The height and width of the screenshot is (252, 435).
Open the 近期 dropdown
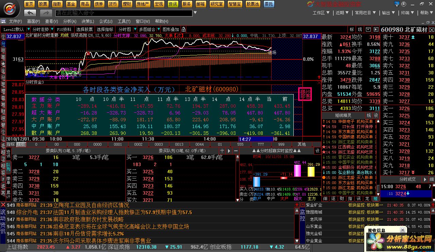(x=342, y=13)
